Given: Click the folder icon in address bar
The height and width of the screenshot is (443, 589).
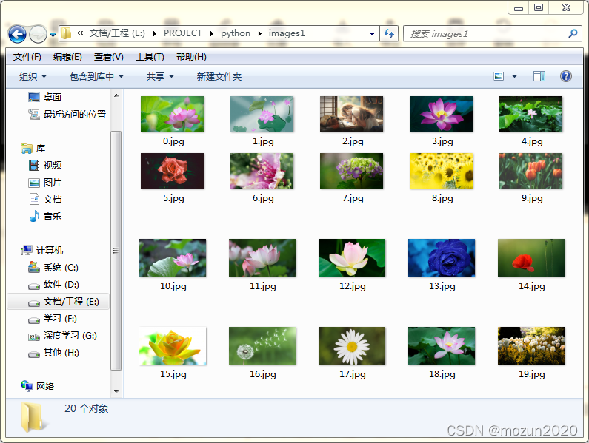Looking at the screenshot, I should (x=66, y=33).
